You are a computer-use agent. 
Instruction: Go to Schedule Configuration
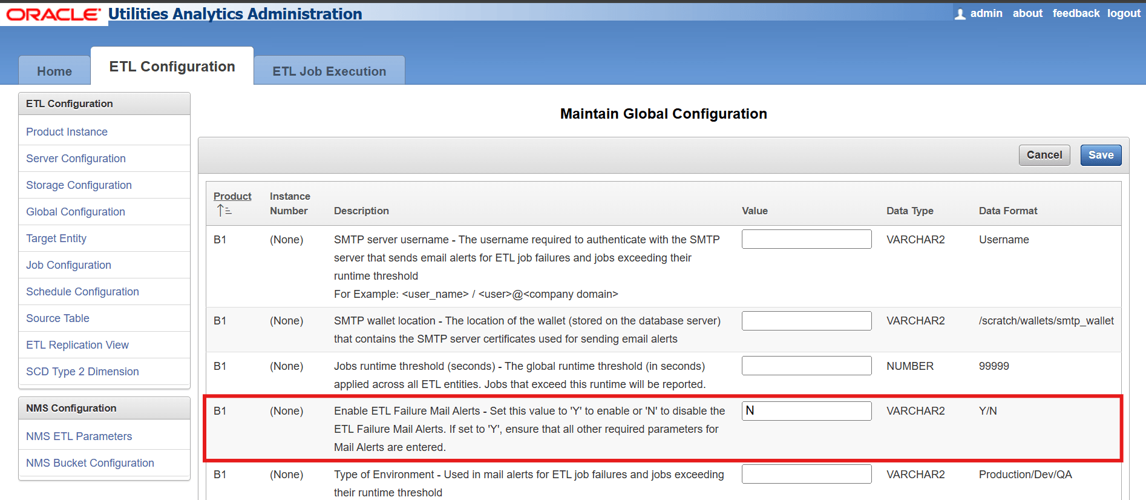point(82,292)
